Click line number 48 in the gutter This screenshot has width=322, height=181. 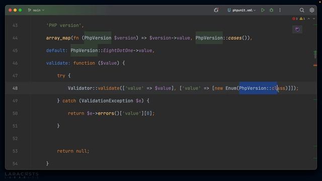pyautogui.click(x=15, y=88)
